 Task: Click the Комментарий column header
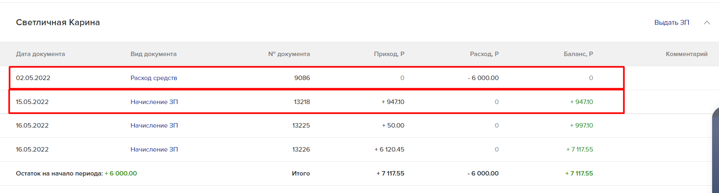(686, 54)
